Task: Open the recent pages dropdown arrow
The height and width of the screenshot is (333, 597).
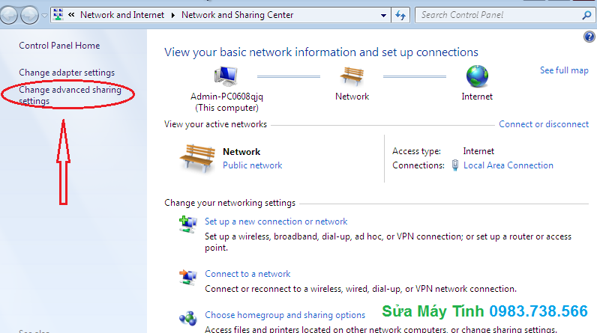Action: (x=44, y=16)
